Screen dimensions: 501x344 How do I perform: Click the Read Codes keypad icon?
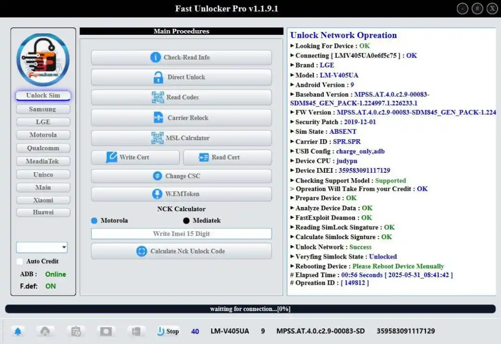click(x=157, y=97)
